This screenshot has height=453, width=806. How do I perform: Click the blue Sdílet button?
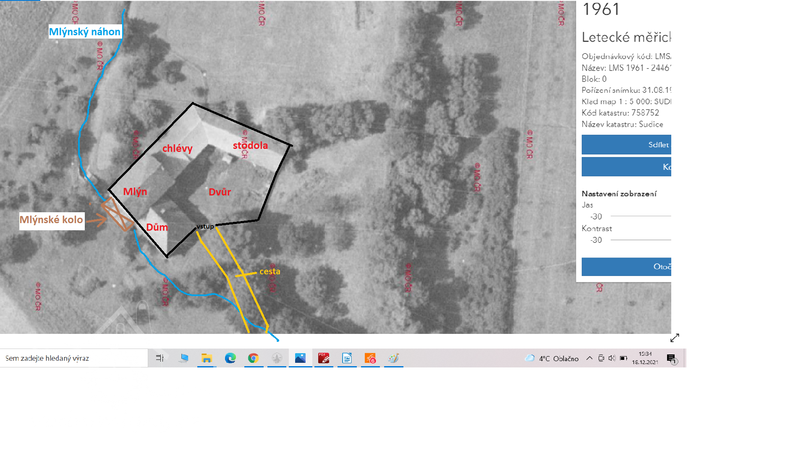[x=626, y=145]
